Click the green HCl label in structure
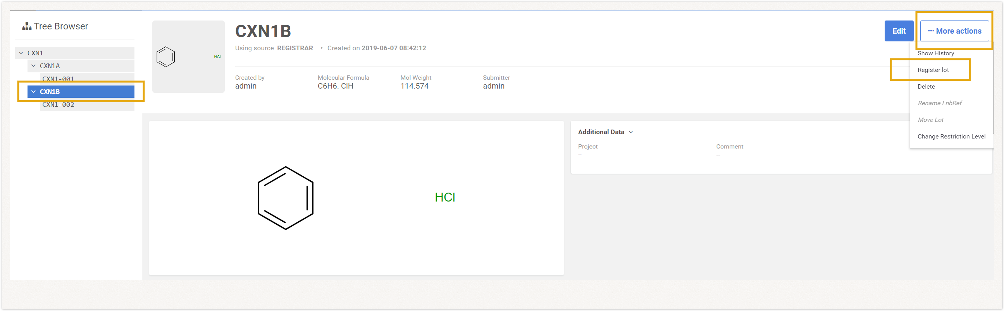Viewport: 1004px width, 311px height. pyautogui.click(x=445, y=197)
